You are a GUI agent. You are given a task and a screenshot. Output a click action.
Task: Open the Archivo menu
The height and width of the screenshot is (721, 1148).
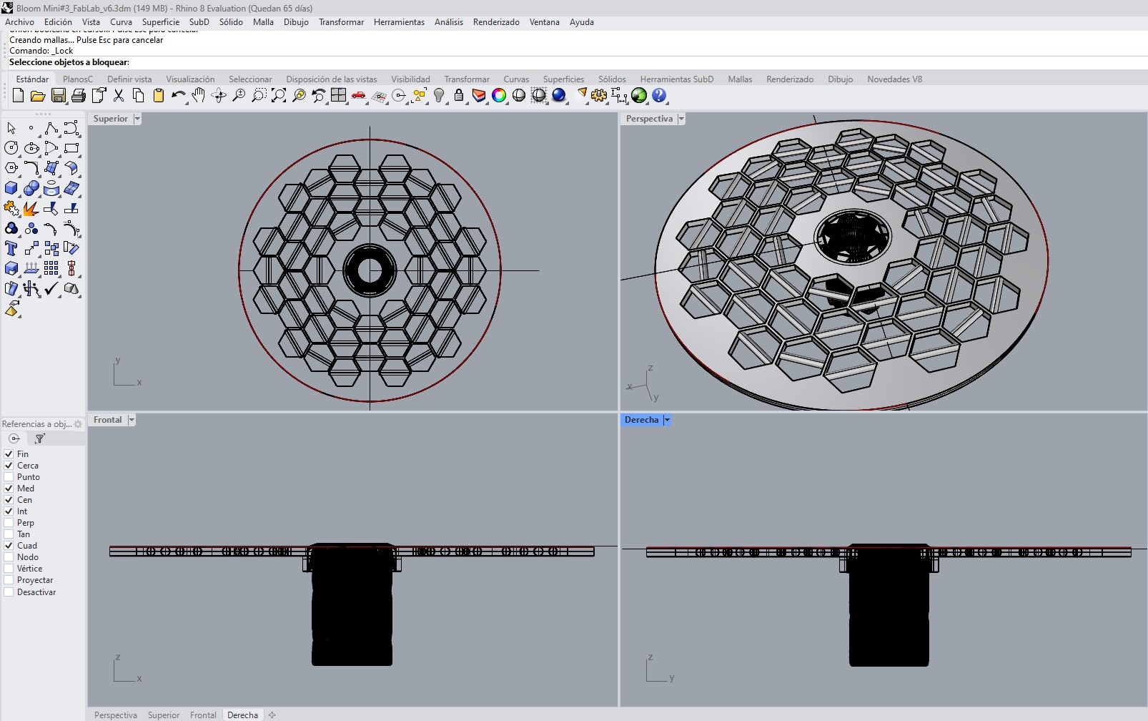click(x=19, y=22)
